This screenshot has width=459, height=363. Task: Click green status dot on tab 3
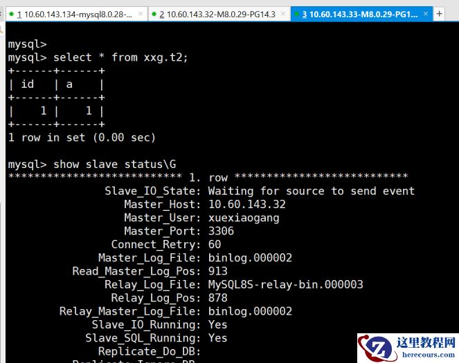click(296, 14)
